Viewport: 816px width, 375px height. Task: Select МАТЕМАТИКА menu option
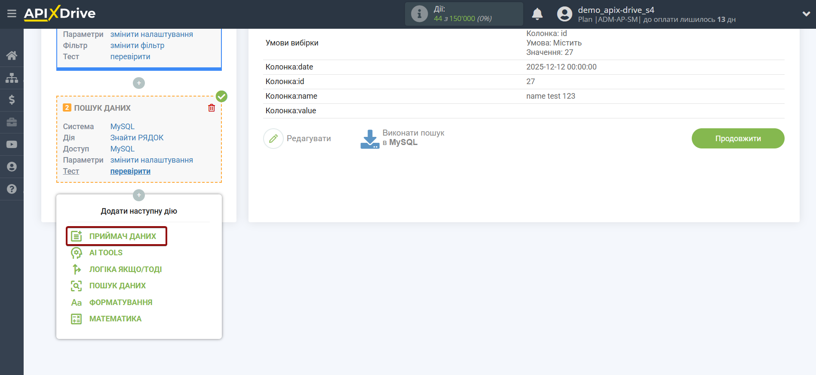click(x=115, y=319)
